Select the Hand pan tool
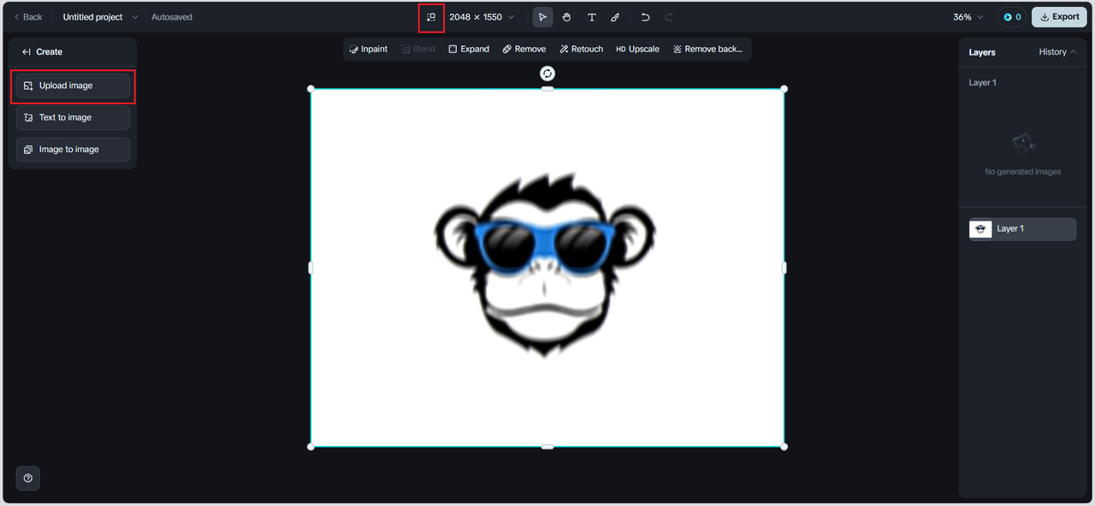1095x506 pixels. coord(566,17)
